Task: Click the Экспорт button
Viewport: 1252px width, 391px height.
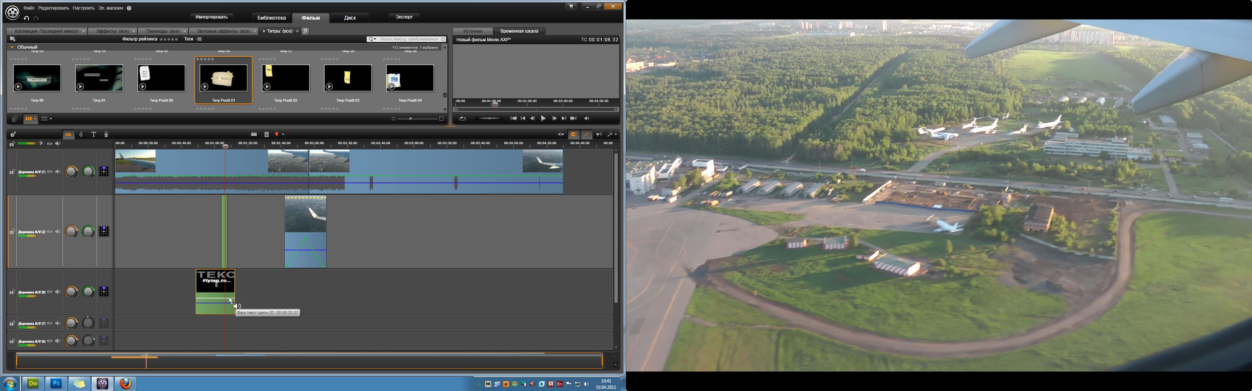Action: point(404,17)
